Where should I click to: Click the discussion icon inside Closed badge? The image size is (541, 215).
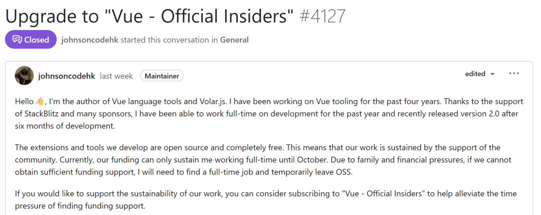(x=17, y=40)
